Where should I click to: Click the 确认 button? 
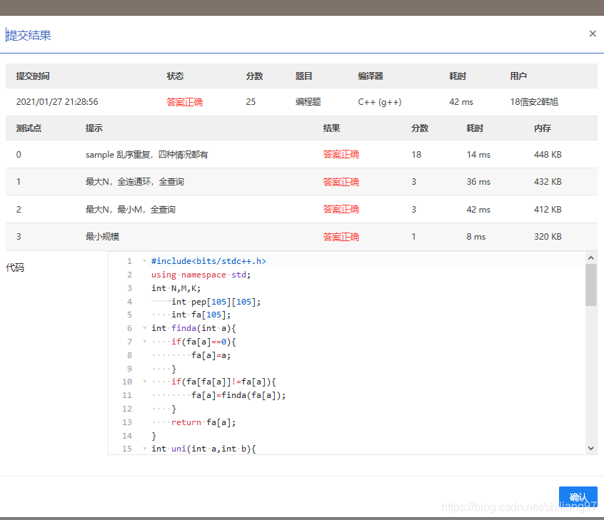[x=578, y=497]
